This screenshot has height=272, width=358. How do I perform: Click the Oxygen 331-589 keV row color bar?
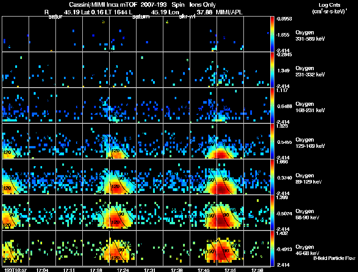272,34
